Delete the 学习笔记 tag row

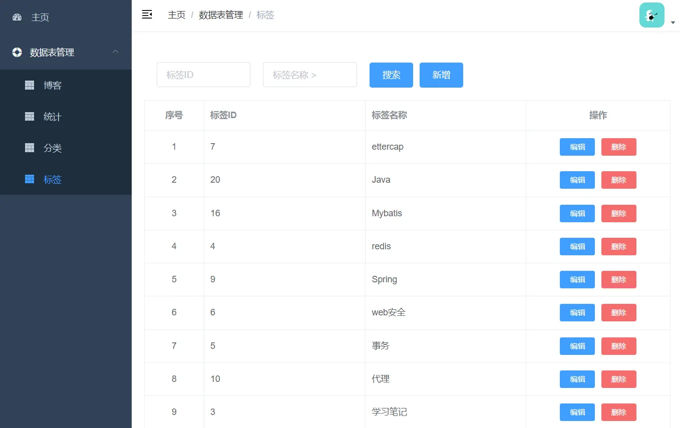tap(619, 412)
